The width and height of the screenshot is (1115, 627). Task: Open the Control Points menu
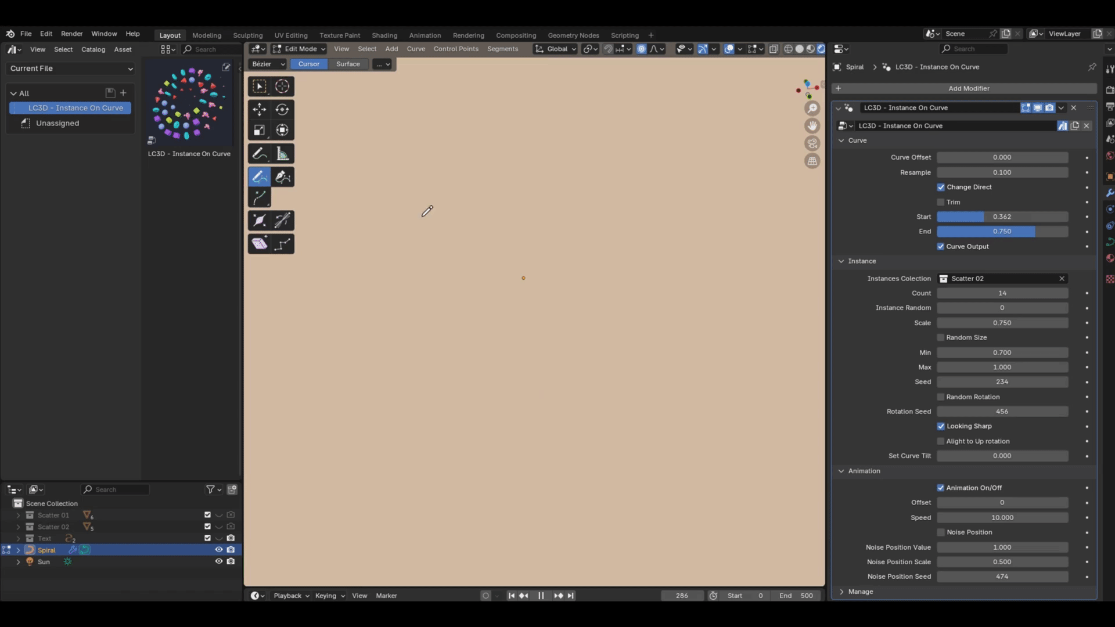[456, 49]
